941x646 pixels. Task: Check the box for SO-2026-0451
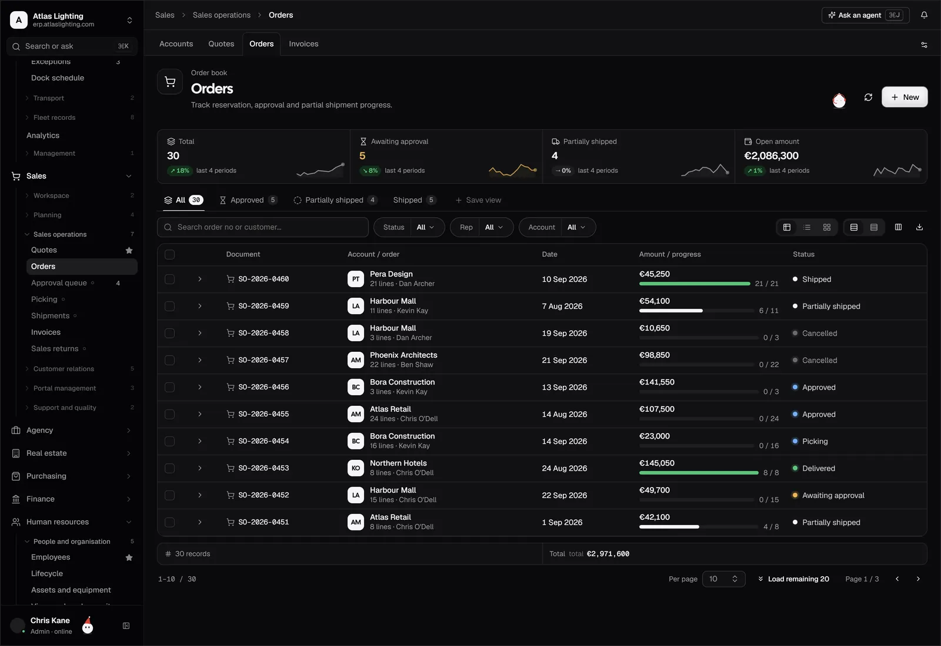(x=170, y=522)
